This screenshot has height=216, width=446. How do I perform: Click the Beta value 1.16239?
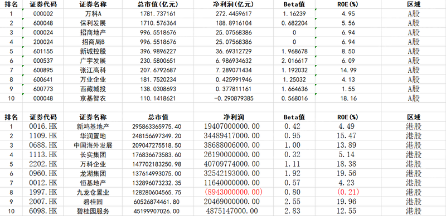coord(294,14)
